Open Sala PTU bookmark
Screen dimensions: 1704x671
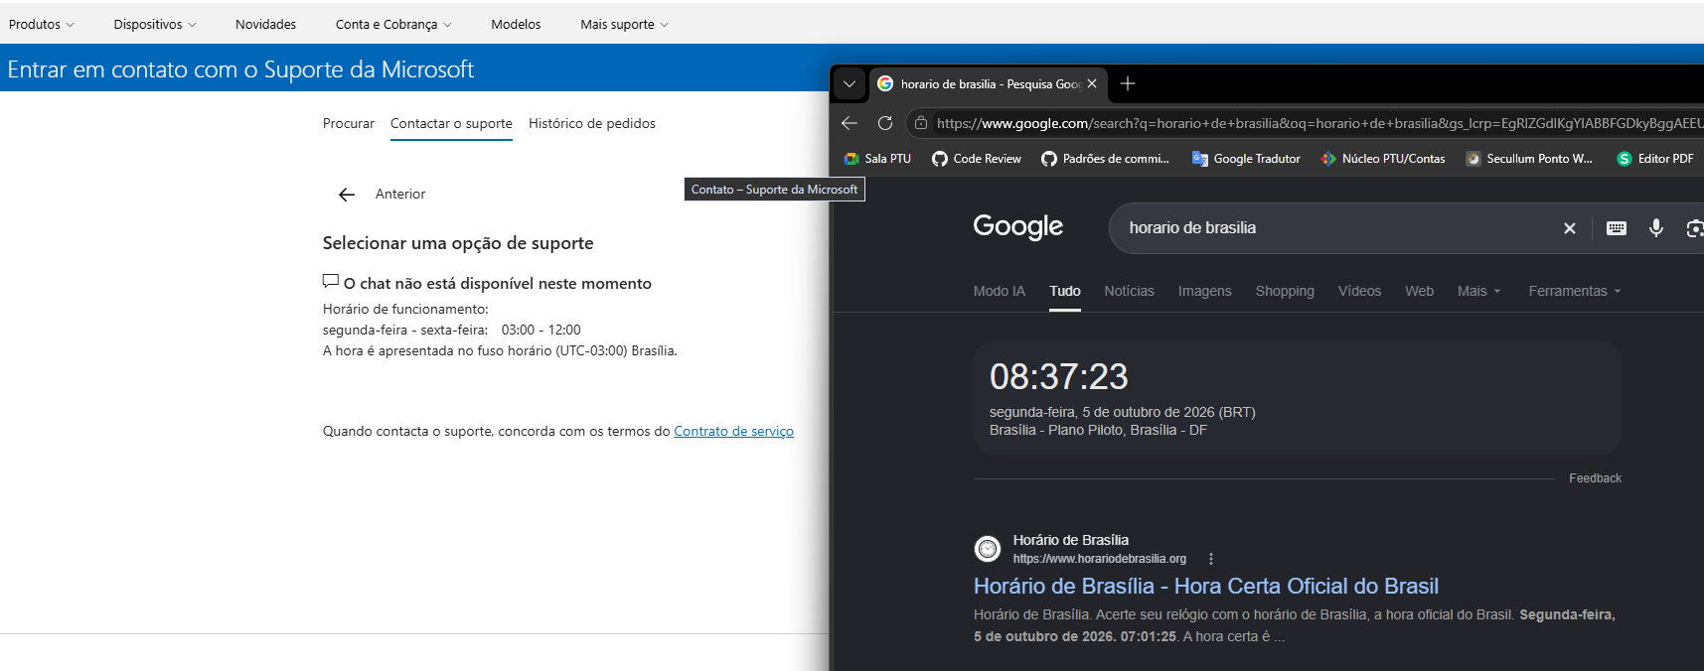point(877,159)
